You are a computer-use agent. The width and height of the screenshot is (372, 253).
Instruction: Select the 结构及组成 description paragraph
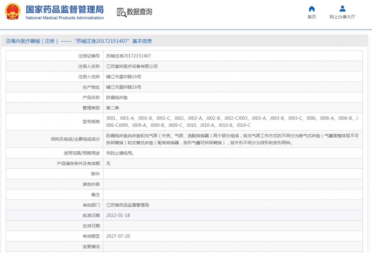point(232,139)
